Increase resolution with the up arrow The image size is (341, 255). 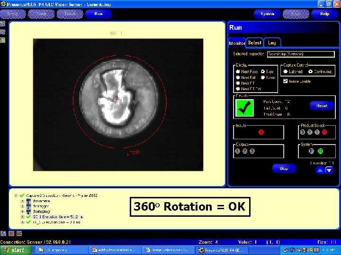tap(320, 170)
